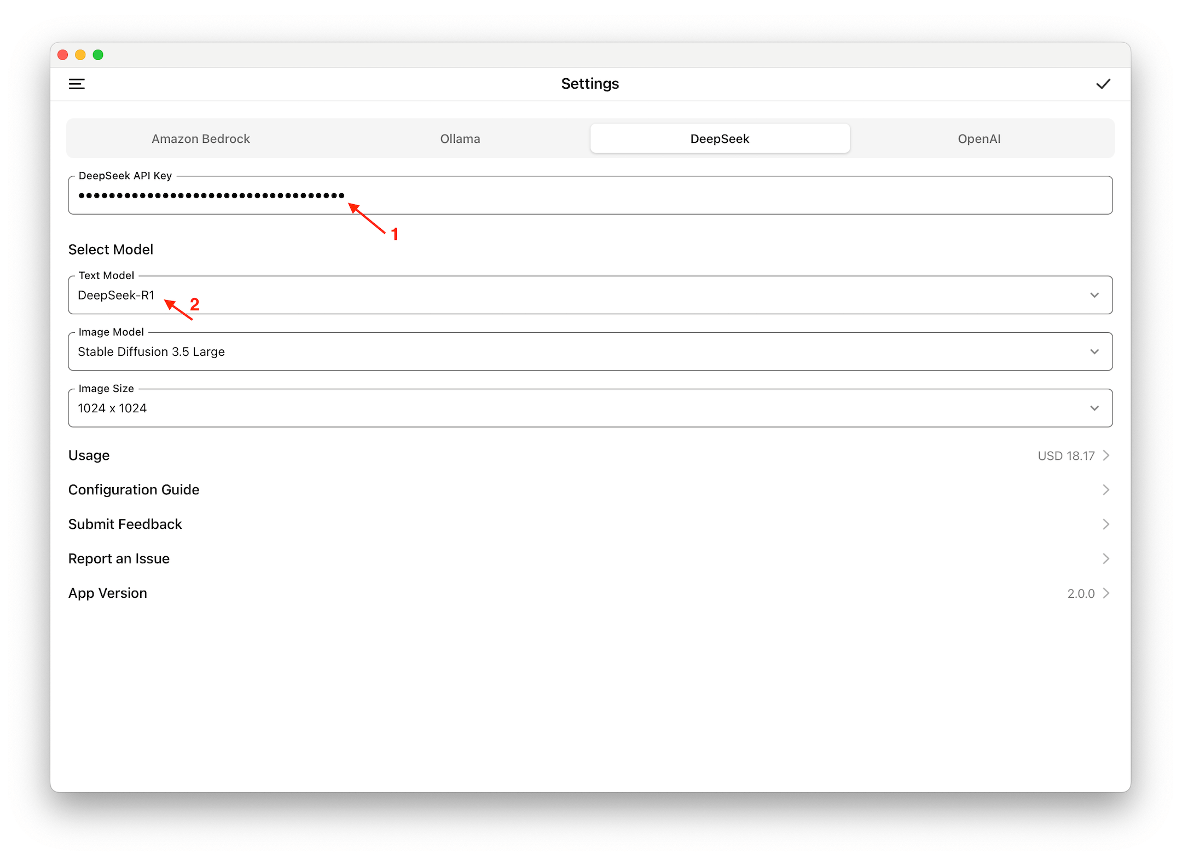
Task: Click the Text Model chevron arrow
Action: [1094, 295]
